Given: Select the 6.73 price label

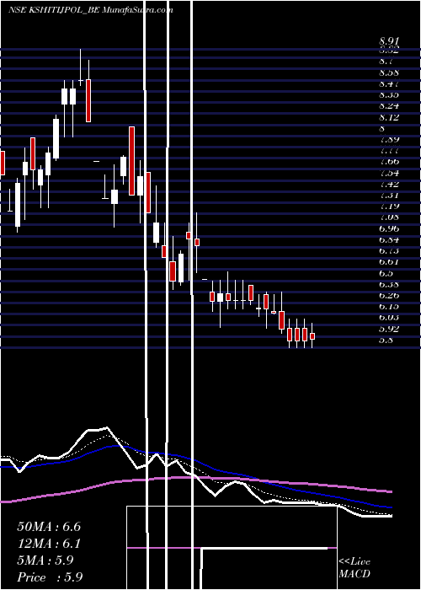Looking at the screenshot, I should (389, 250).
